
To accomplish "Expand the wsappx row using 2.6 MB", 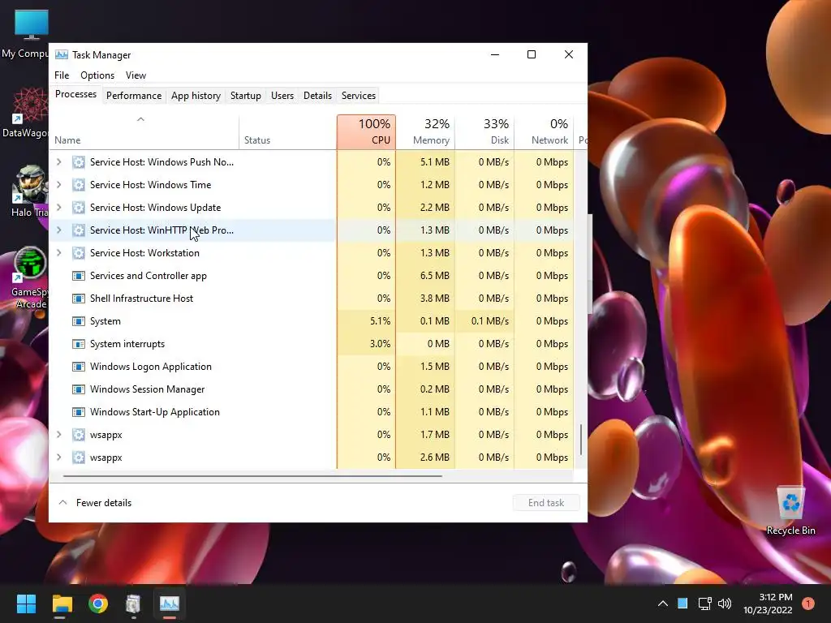I will point(58,458).
